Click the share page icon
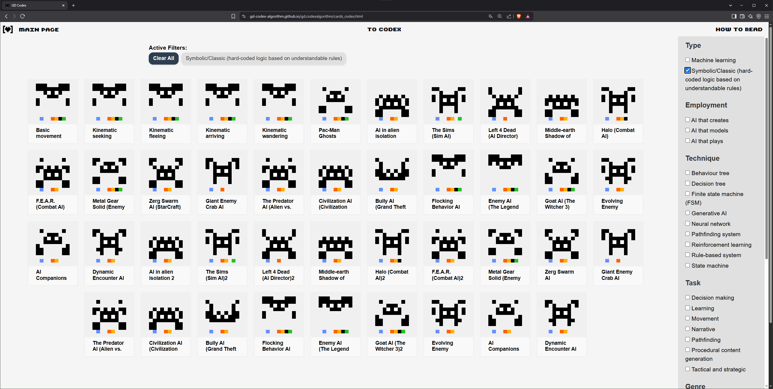The width and height of the screenshot is (773, 389). tap(509, 16)
